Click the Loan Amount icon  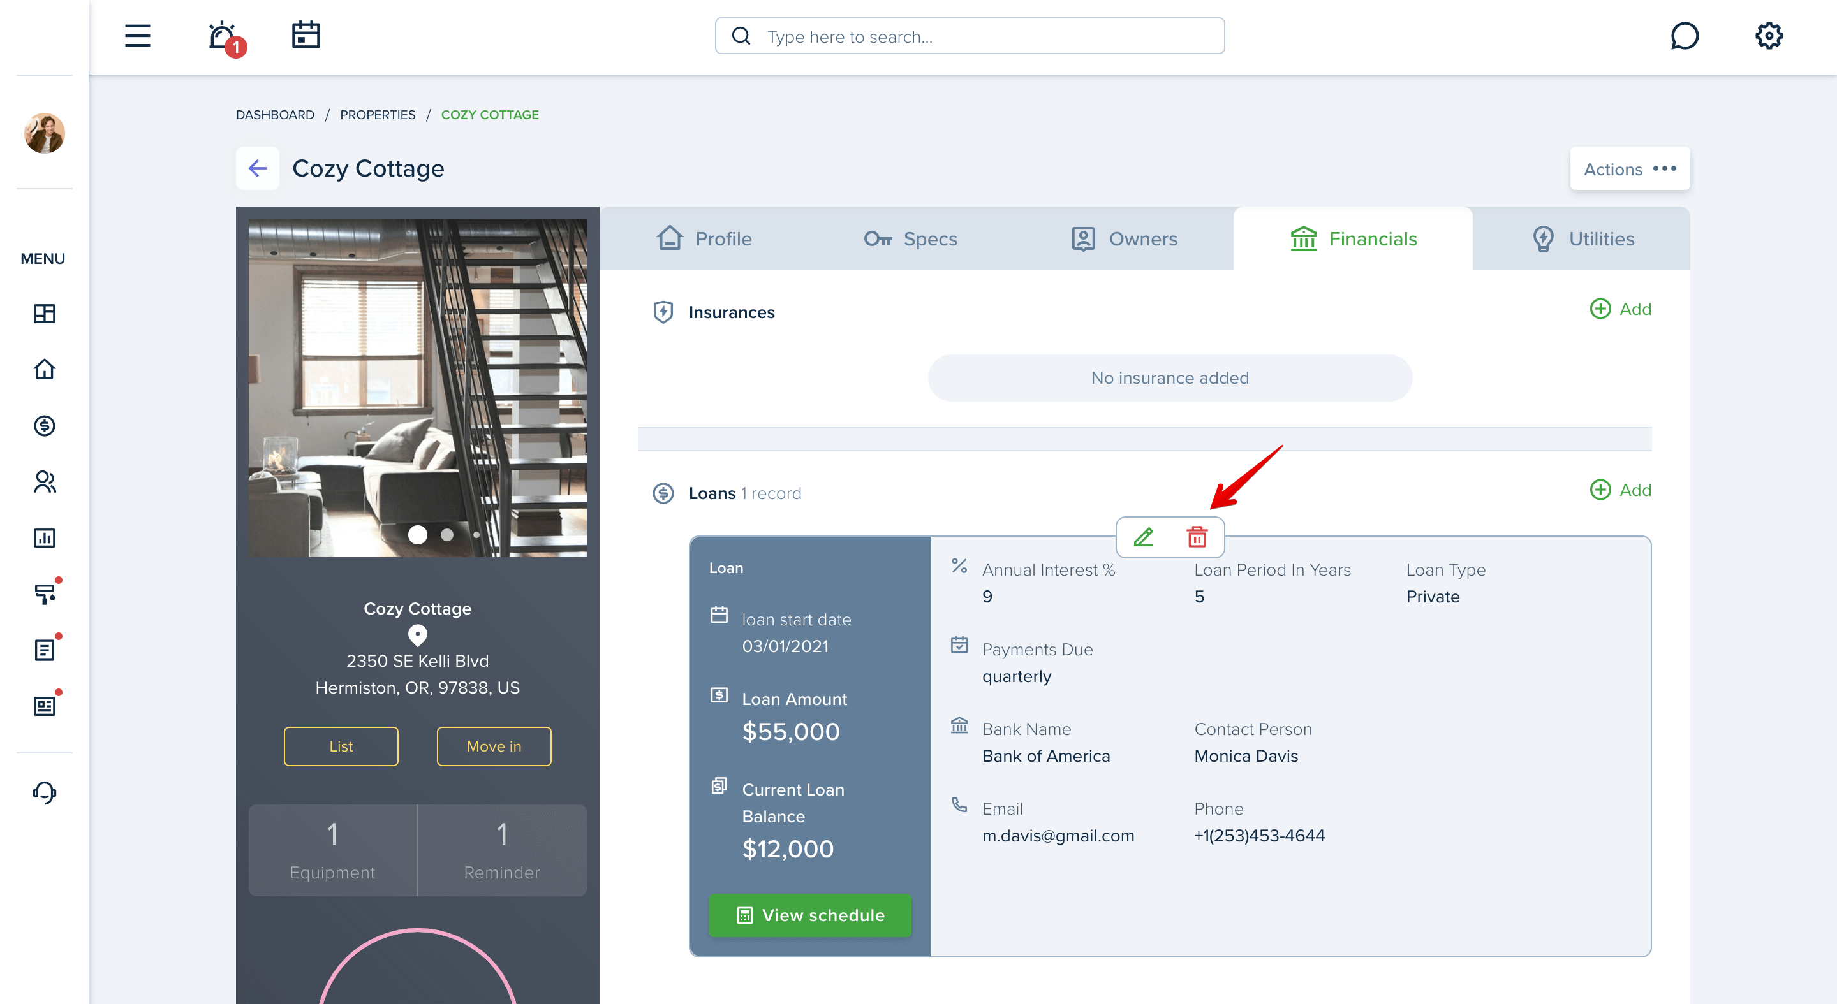click(x=719, y=695)
